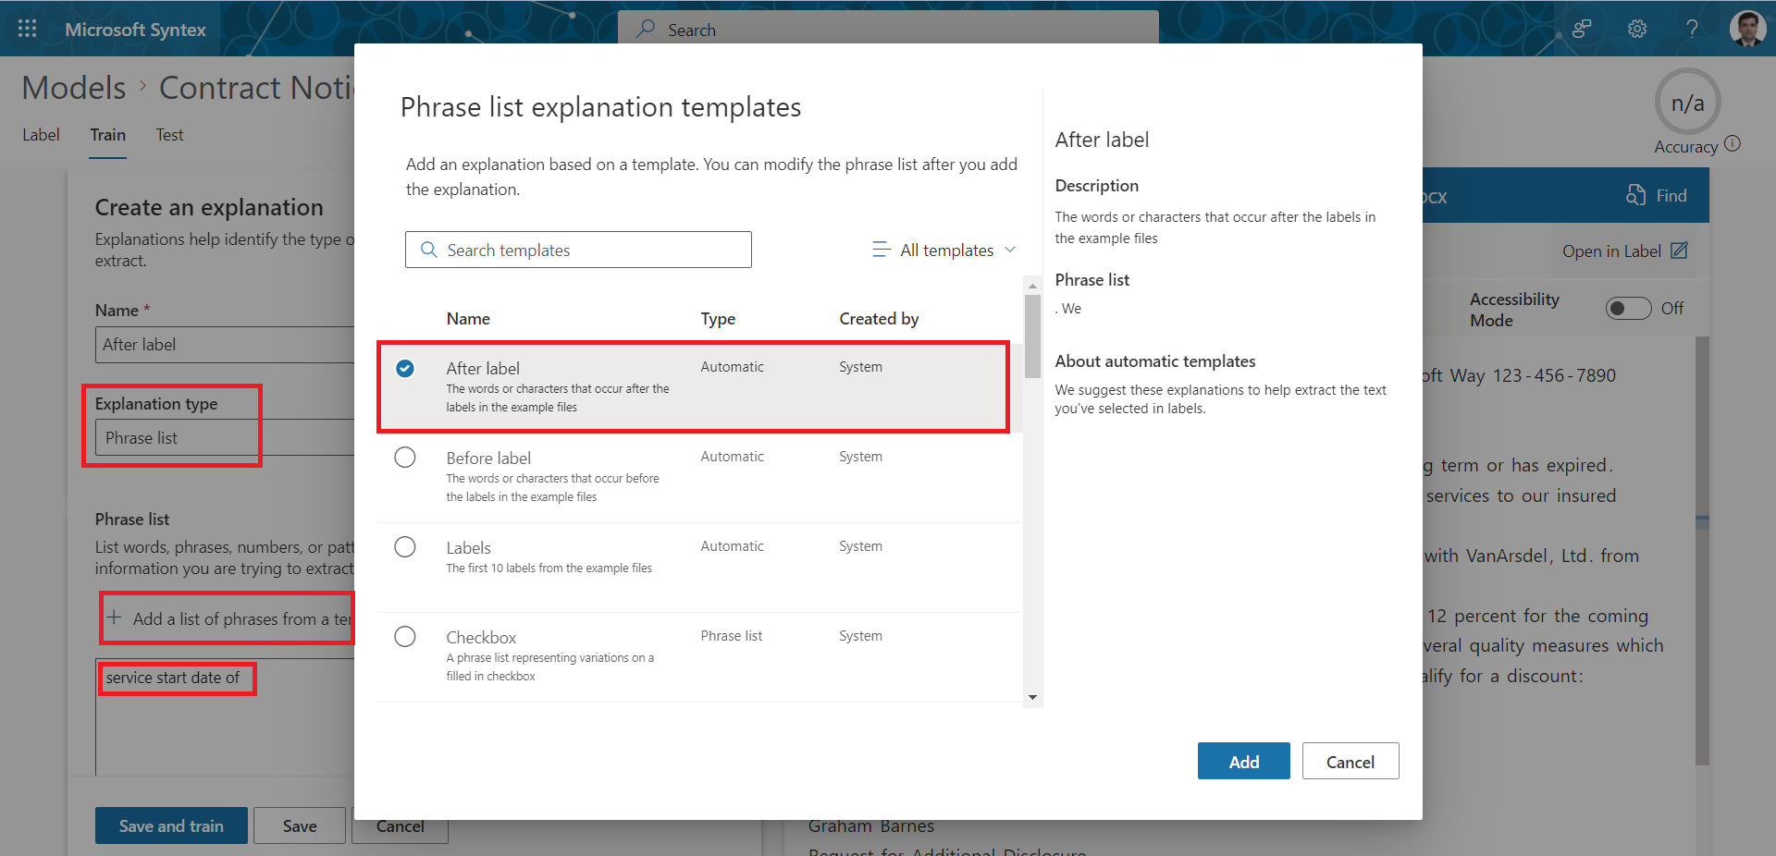The height and width of the screenshot is (856, 1776).
Task: Switch to the Label tab
Action: (41, 135)
